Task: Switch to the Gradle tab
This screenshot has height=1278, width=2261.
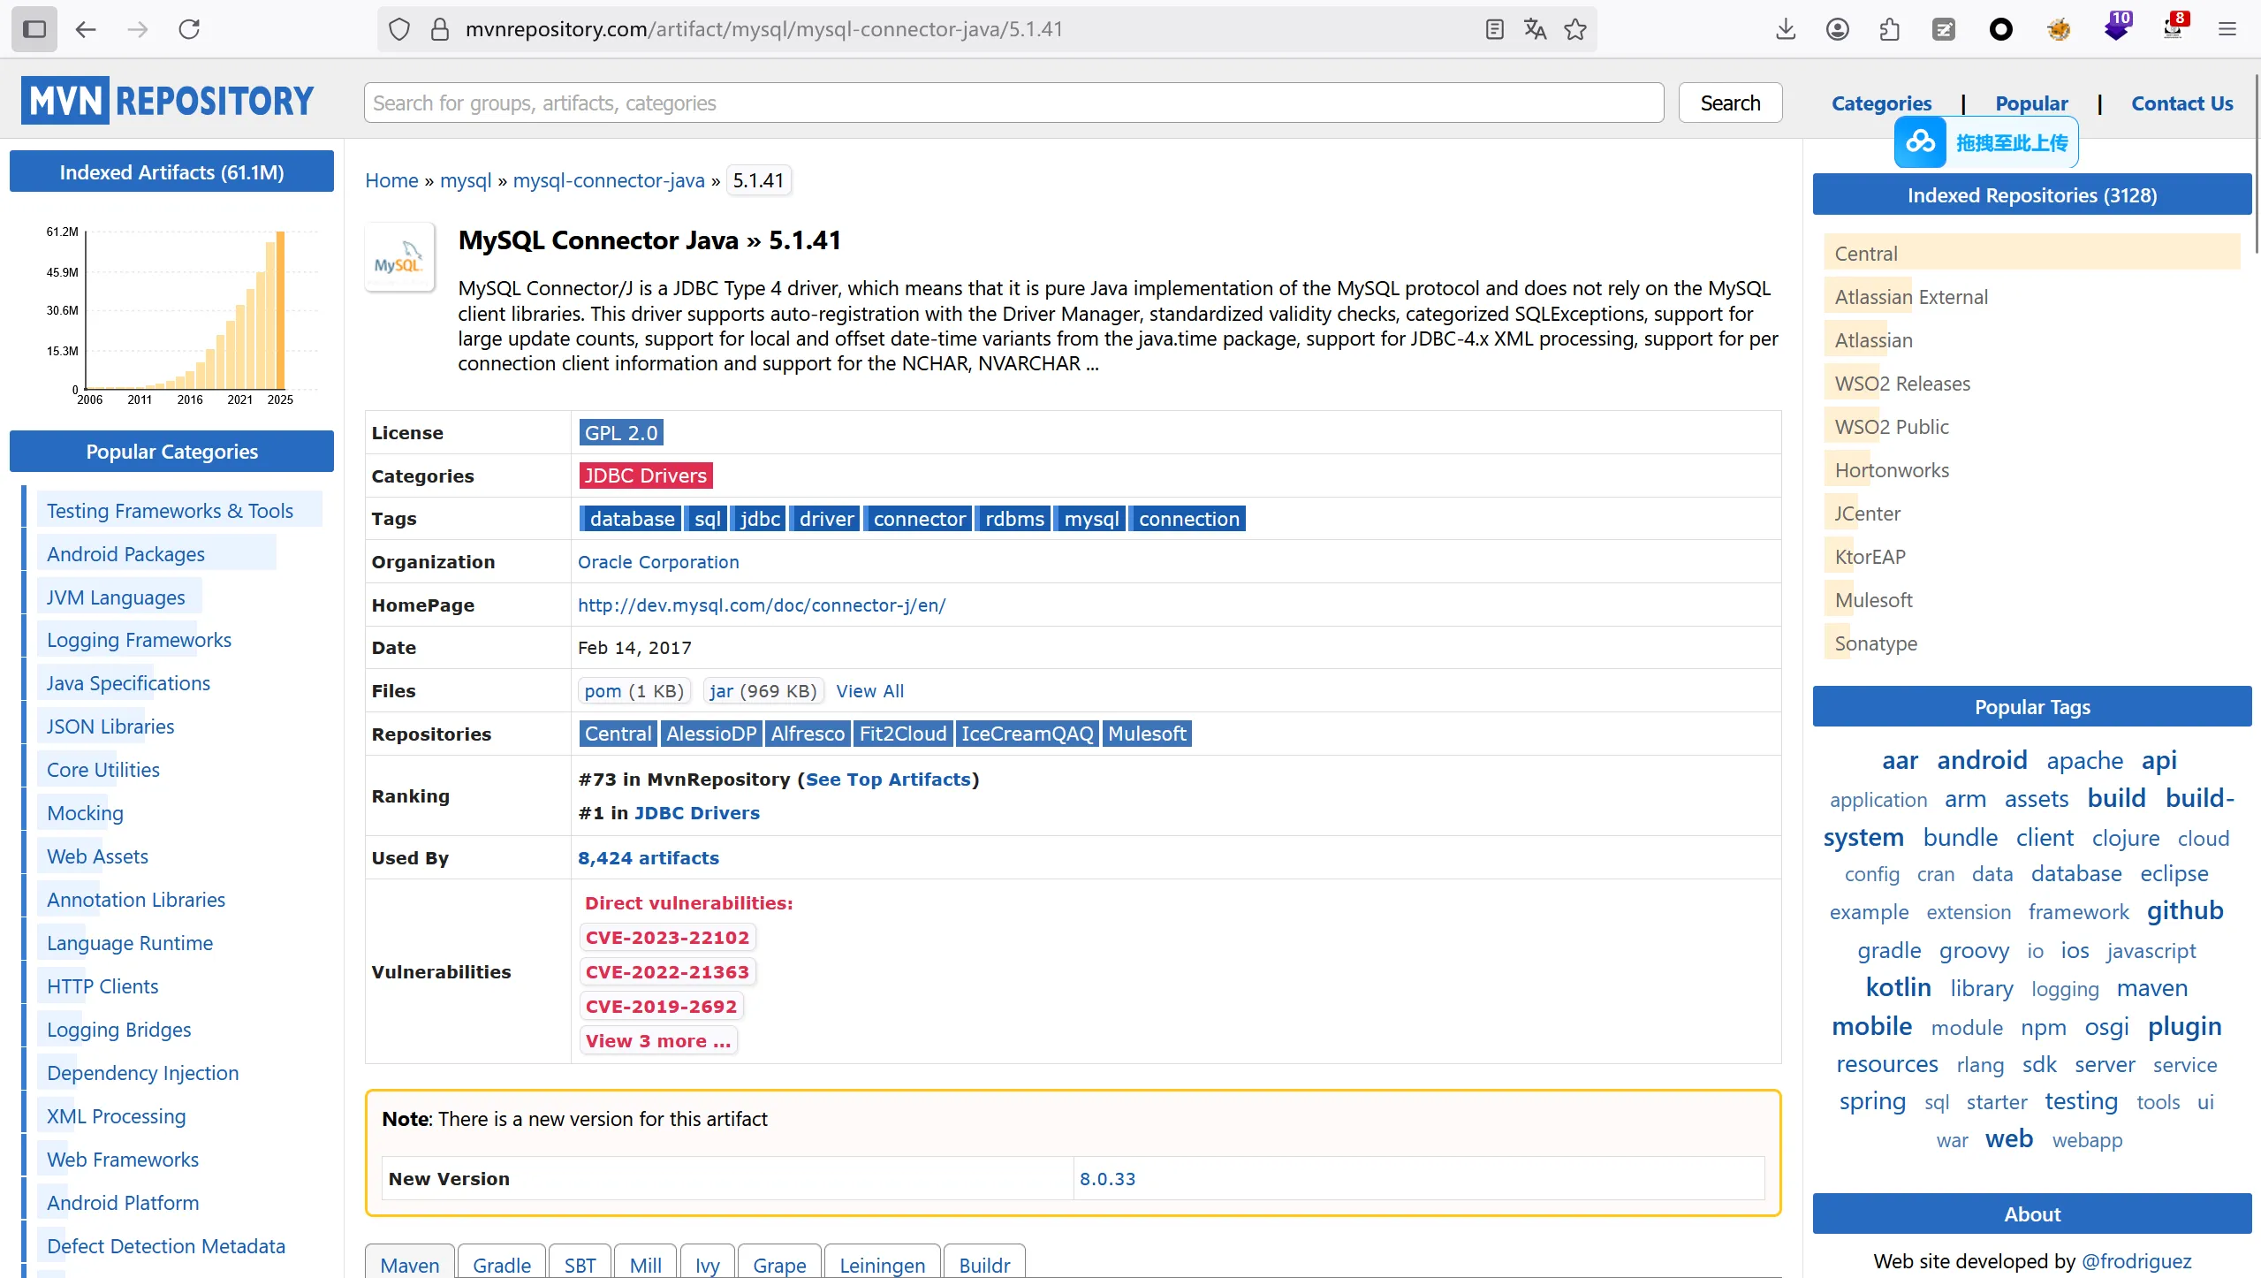Action: click(x=502, y=1264)
